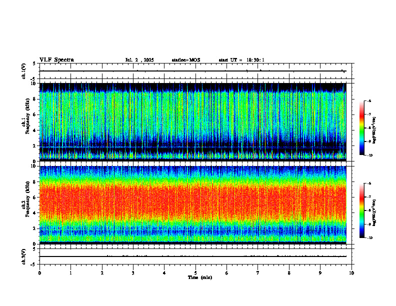Screen dimensions: 396x306
Task: Click the ch.1 voltage waveform strip
Action: point(196,71)
